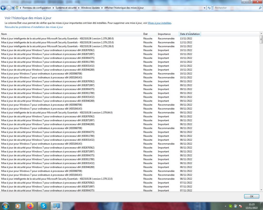This screenshot has height=210, width=263.
Task: Navigate to Système et sécurité breadcrumb
Action: coord(66,8)
